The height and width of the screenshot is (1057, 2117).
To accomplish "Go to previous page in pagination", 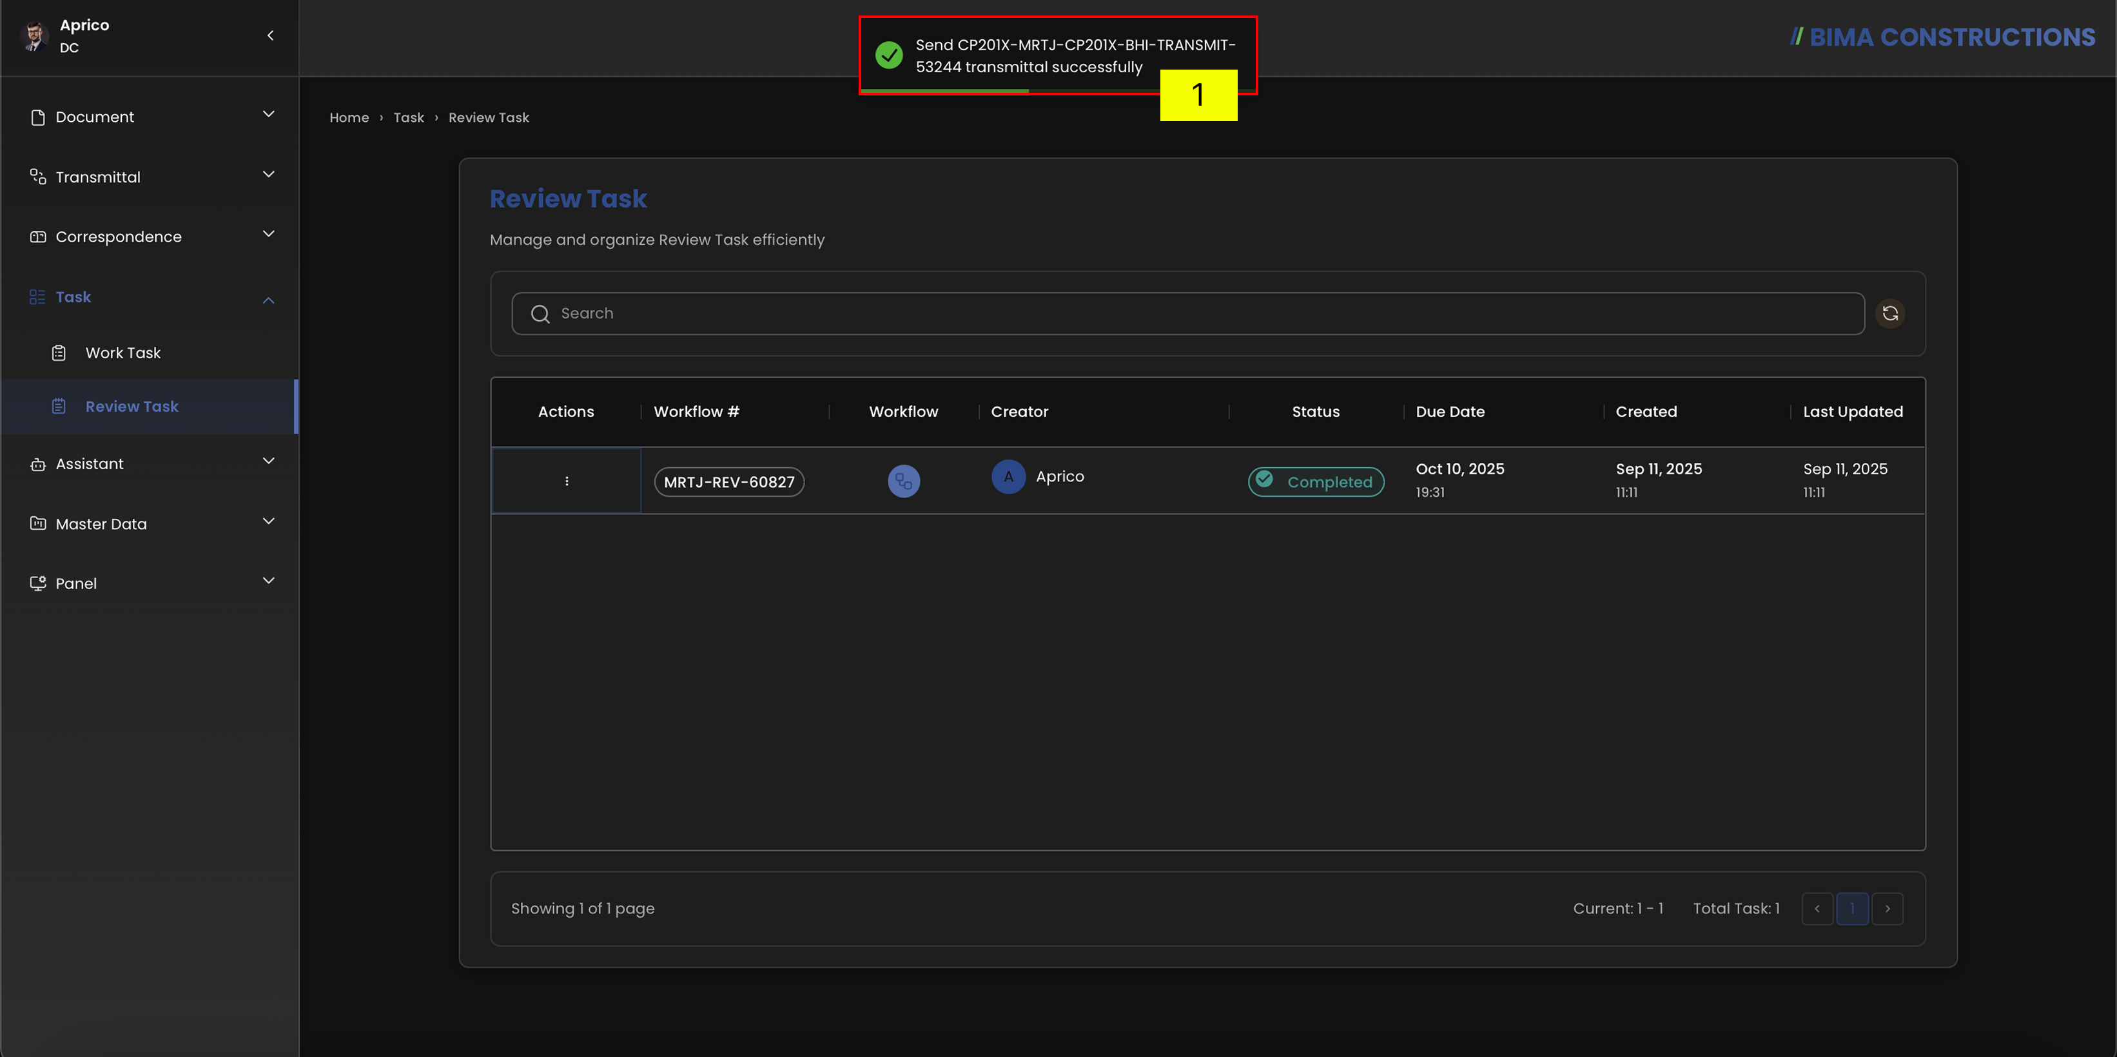I will [1817, 908].
